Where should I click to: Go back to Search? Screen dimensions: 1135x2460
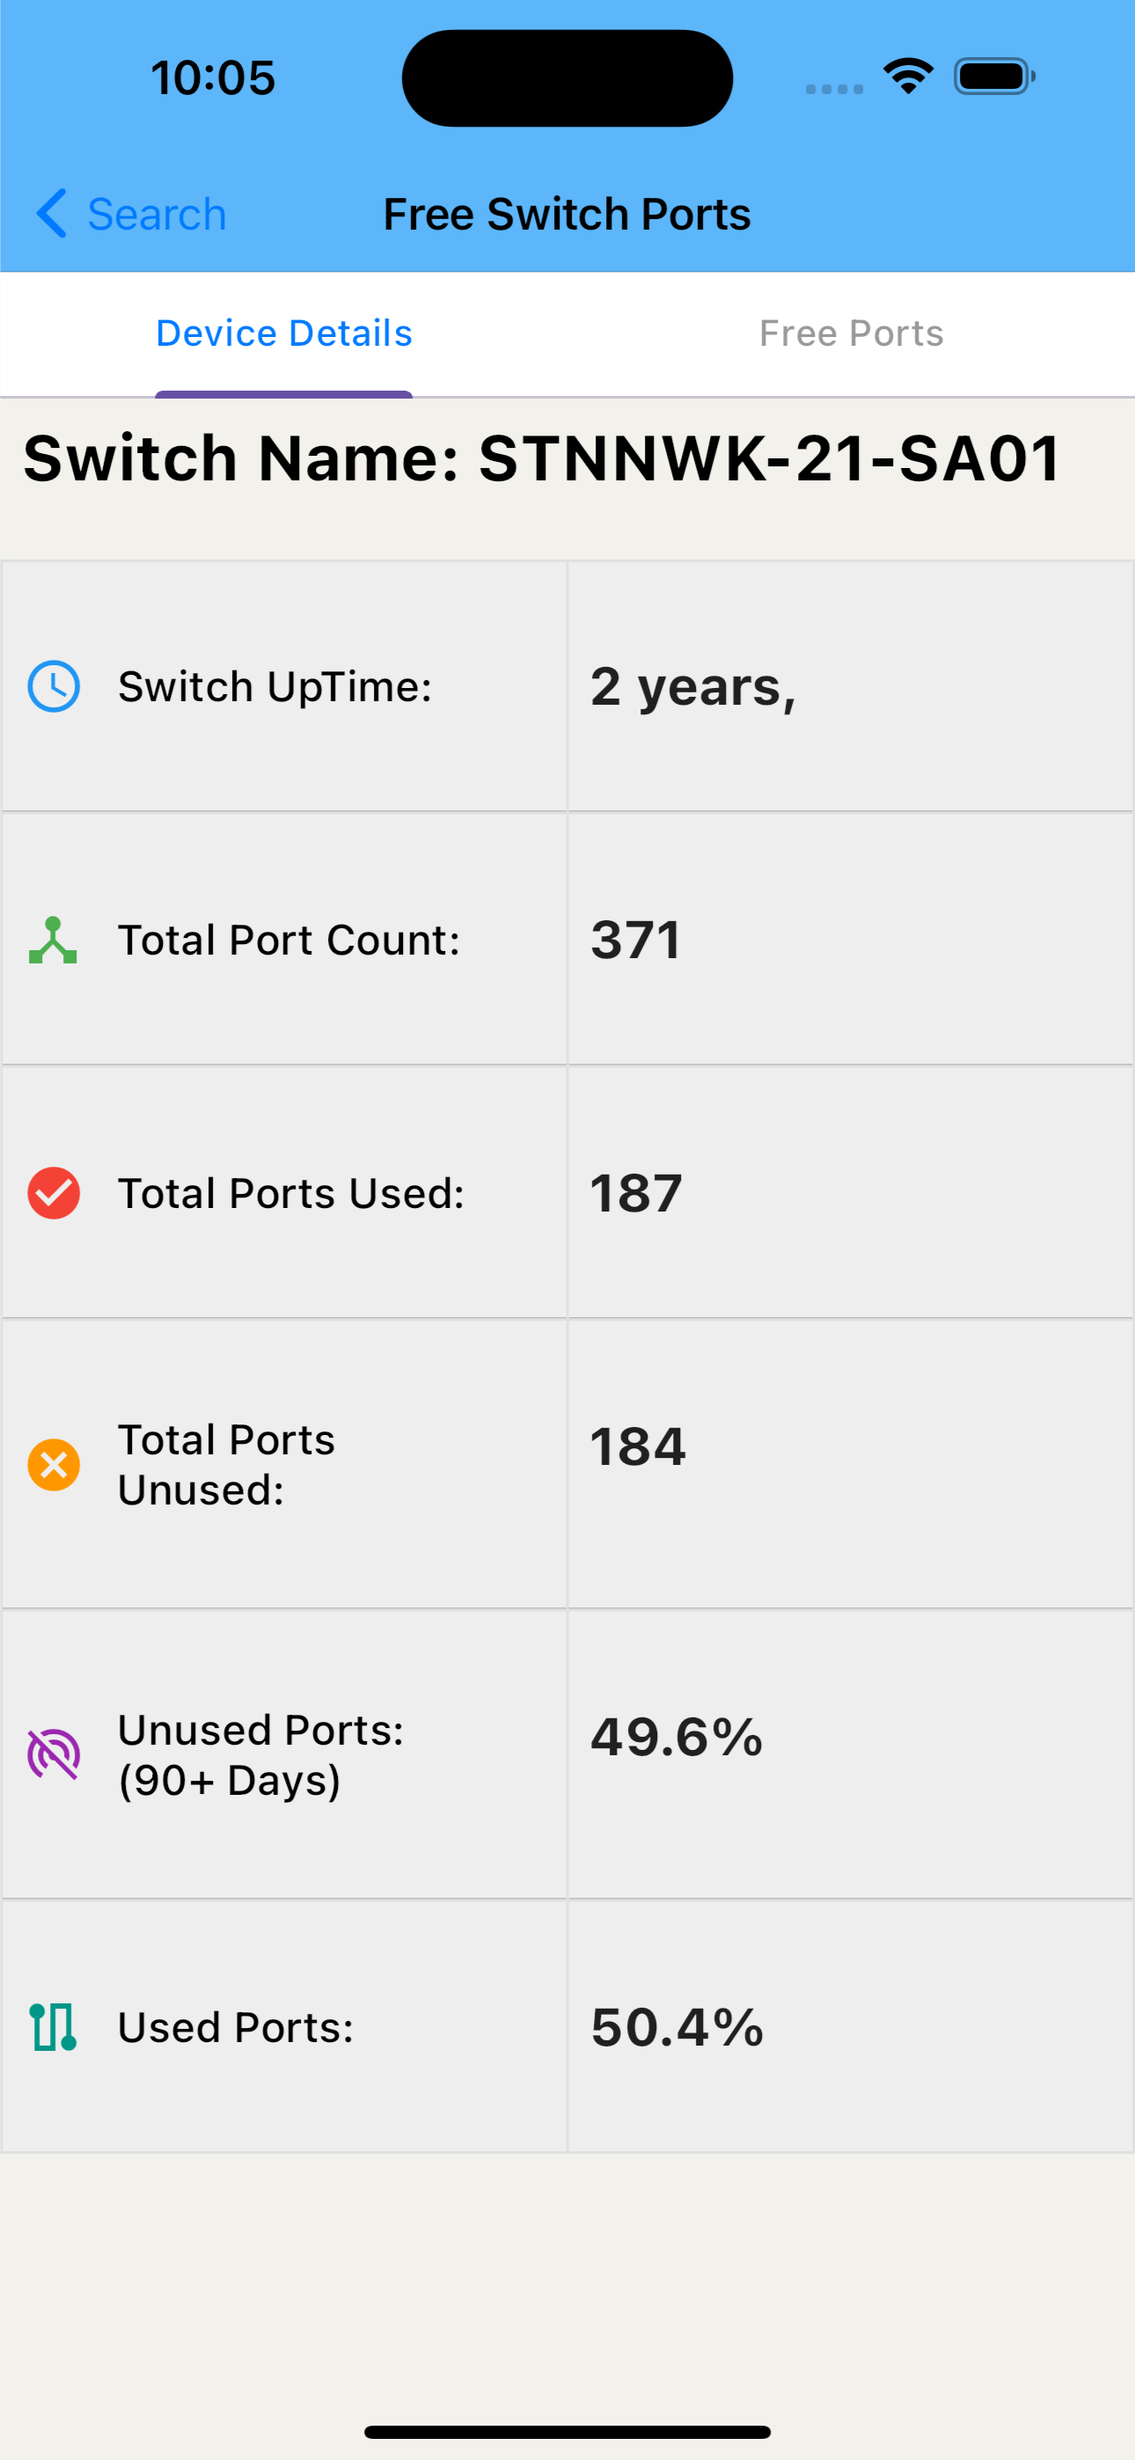coord(157,214)
